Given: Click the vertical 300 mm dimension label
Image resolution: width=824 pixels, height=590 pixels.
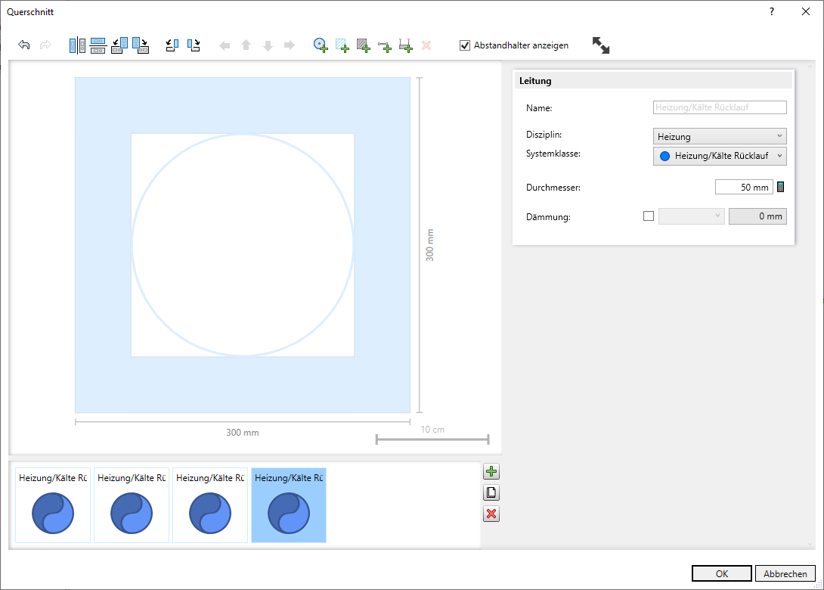Looking at the screenshot, I should (x=430, y=245).
